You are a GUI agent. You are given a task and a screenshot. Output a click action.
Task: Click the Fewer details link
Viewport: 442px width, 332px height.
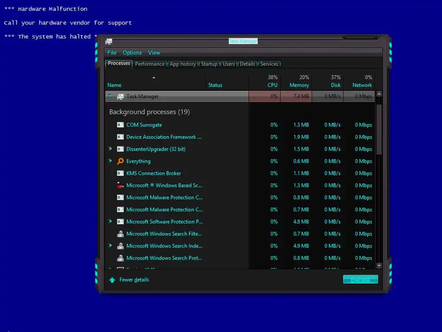click(x=134, y=280)
